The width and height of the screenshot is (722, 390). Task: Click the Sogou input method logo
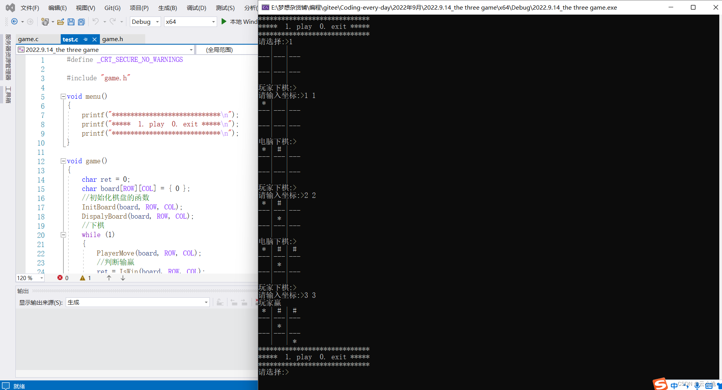(x=660, y=384)
